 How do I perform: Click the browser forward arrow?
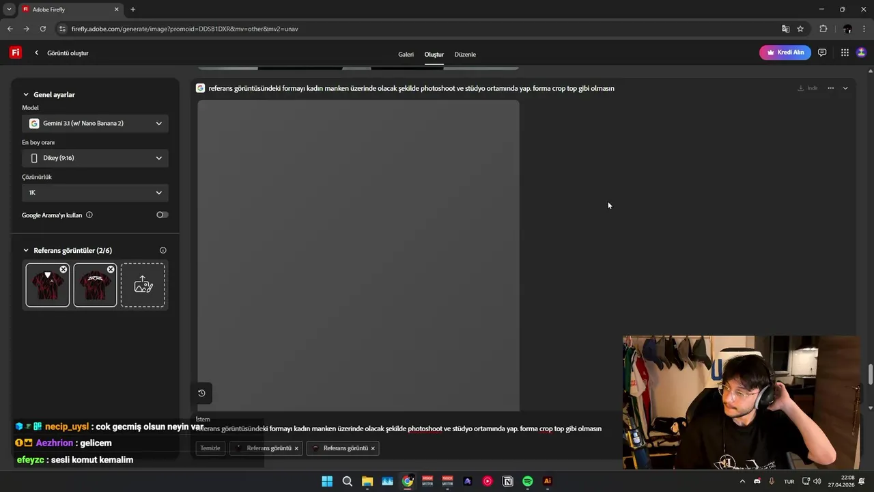[26, 29]
